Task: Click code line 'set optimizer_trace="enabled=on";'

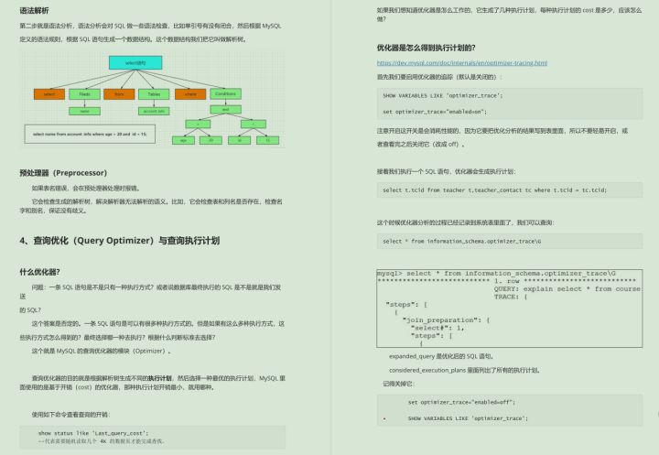Action: pyautogui.click(x=435, y=112)
